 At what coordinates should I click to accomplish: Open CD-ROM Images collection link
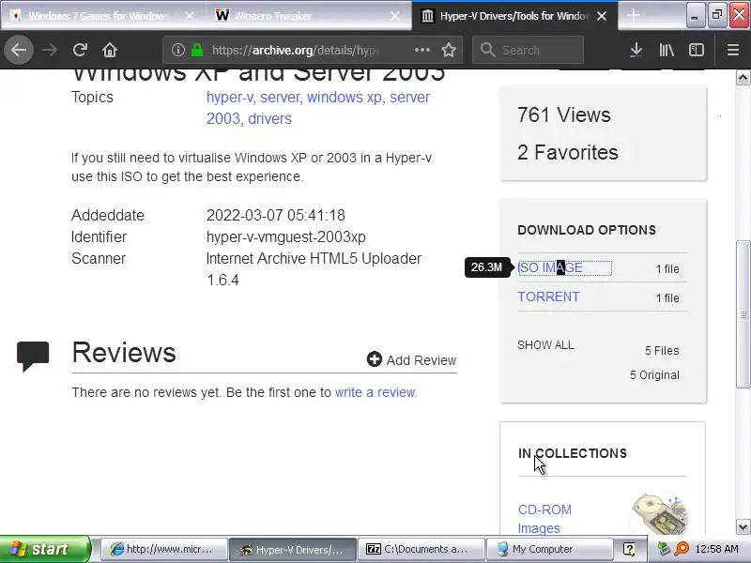[544, 519]
